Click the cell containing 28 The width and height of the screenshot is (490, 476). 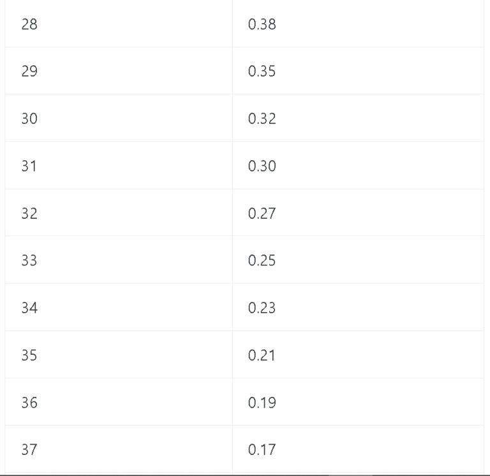coord(119,24)
